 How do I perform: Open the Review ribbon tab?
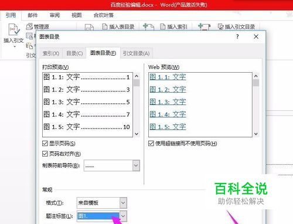pos(54,15)
